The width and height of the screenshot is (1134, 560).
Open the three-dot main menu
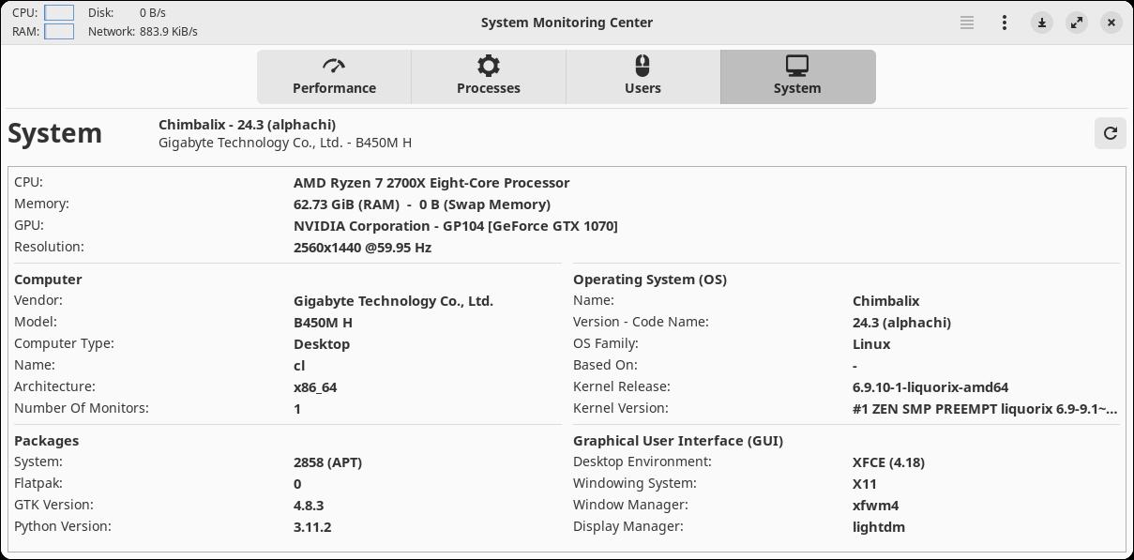click(1005, 23)
